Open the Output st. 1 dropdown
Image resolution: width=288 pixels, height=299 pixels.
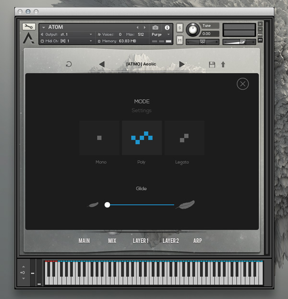[91, 34]
